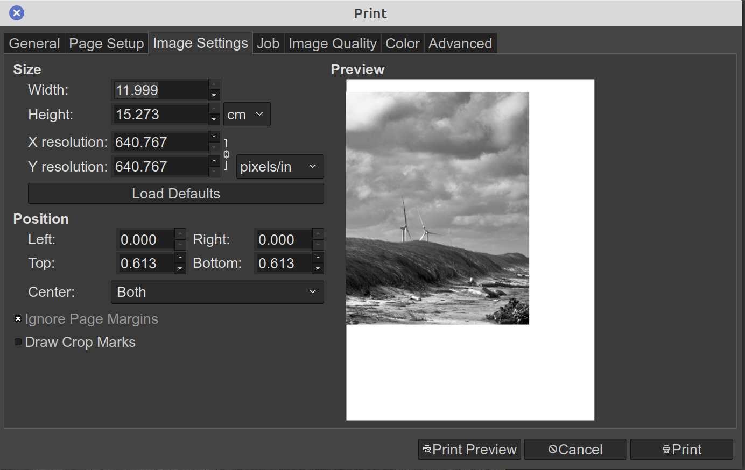Click the resolution chain link icon
The width and height of the screenshot is (745, 470).
click(x=226, y=154)
